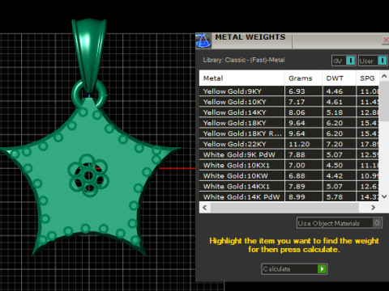
Task: Select the flower ring cluster at center
Action: pyautogui.click(x=88, y=175)
